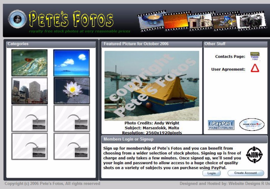Click the oval hosting logo badge
The width and height of the screenshot is (270, 189).
(x=251, y=125)
